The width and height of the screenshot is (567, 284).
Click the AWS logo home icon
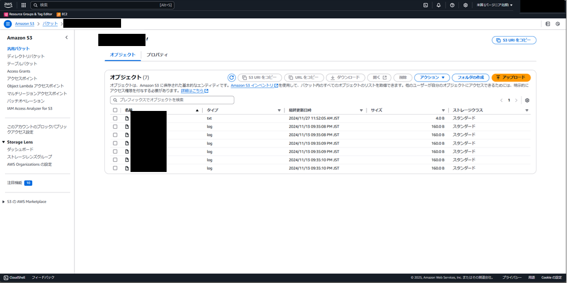[8, 5]
